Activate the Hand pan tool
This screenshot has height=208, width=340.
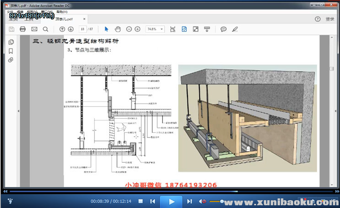117,29
